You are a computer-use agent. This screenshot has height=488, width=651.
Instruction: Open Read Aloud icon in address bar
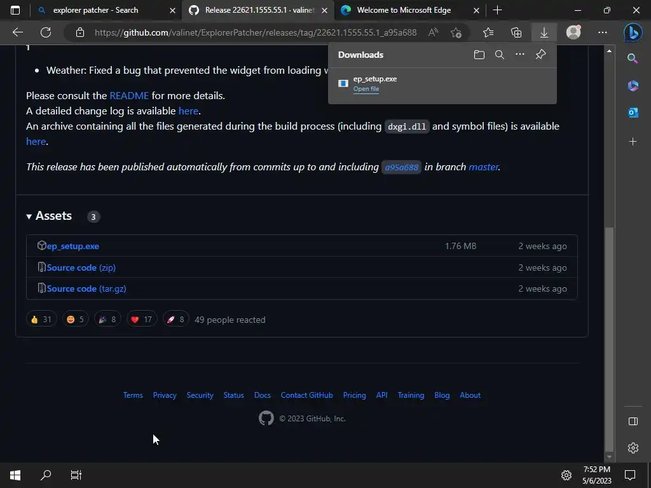(433, 32)
